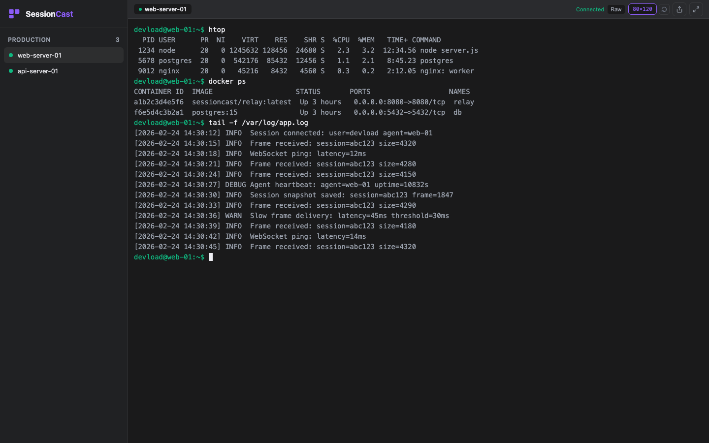
Task: Click the green dot on the web-server-01 tab
Action: pyautogui.click(x=141, y=9)
